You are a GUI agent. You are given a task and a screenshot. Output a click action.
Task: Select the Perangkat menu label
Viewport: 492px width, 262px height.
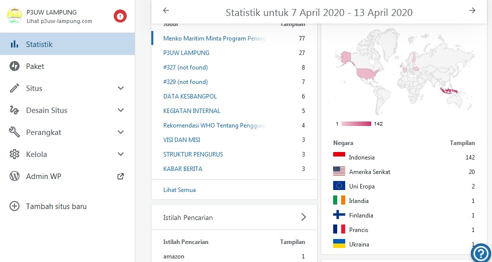(44, 132)
